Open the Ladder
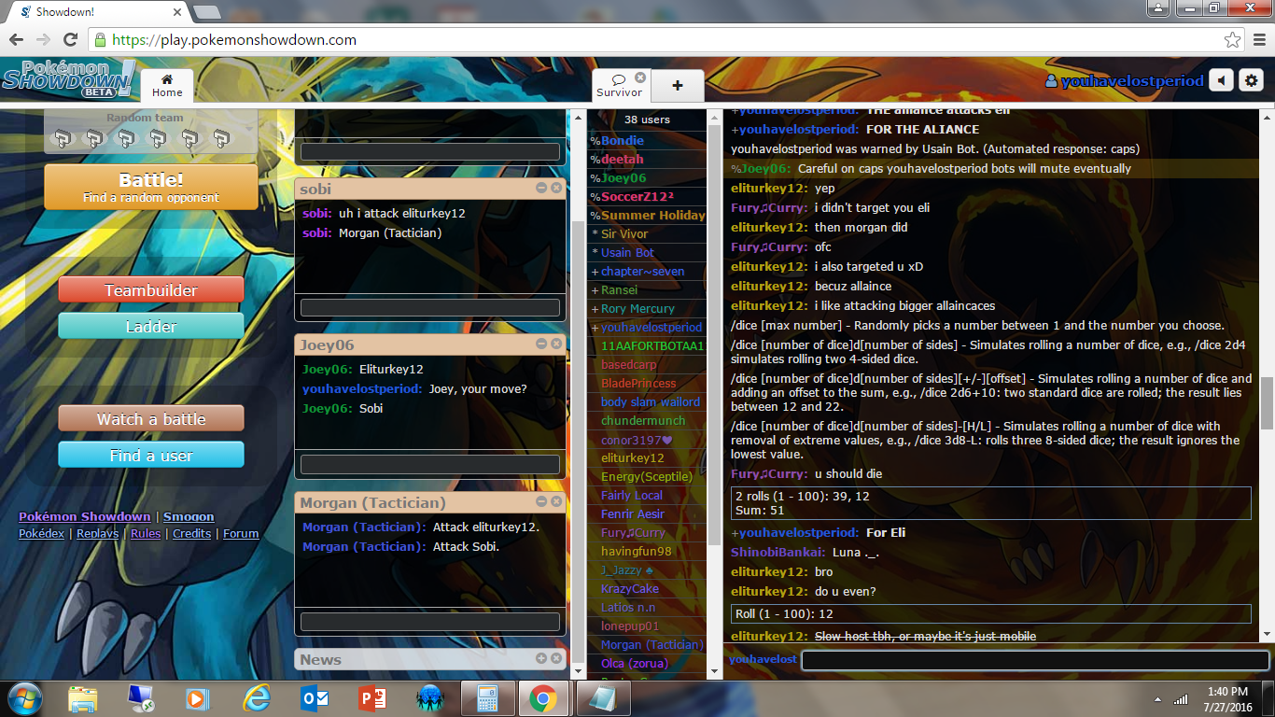This screenshot has height=717, width=1275. (151, 327)
